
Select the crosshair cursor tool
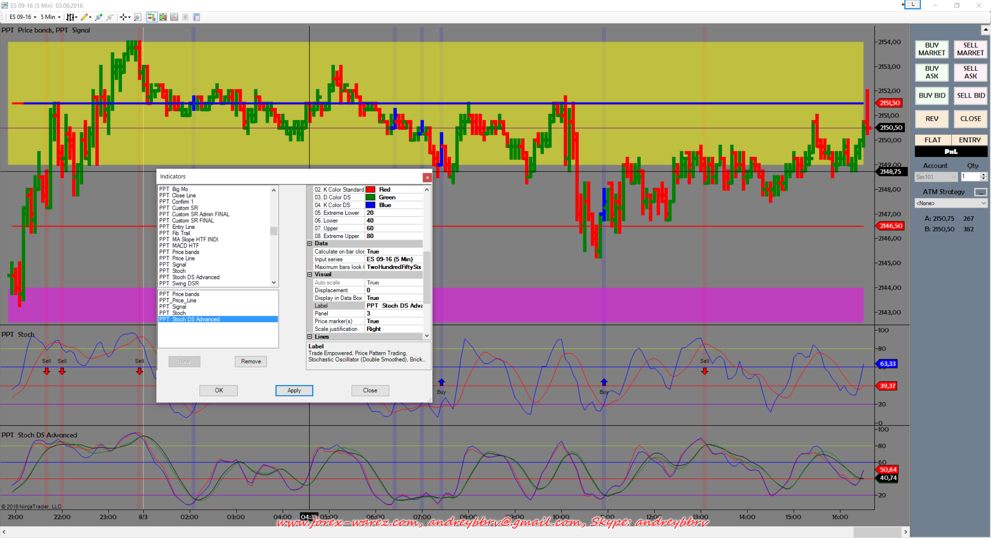(124, 17)
